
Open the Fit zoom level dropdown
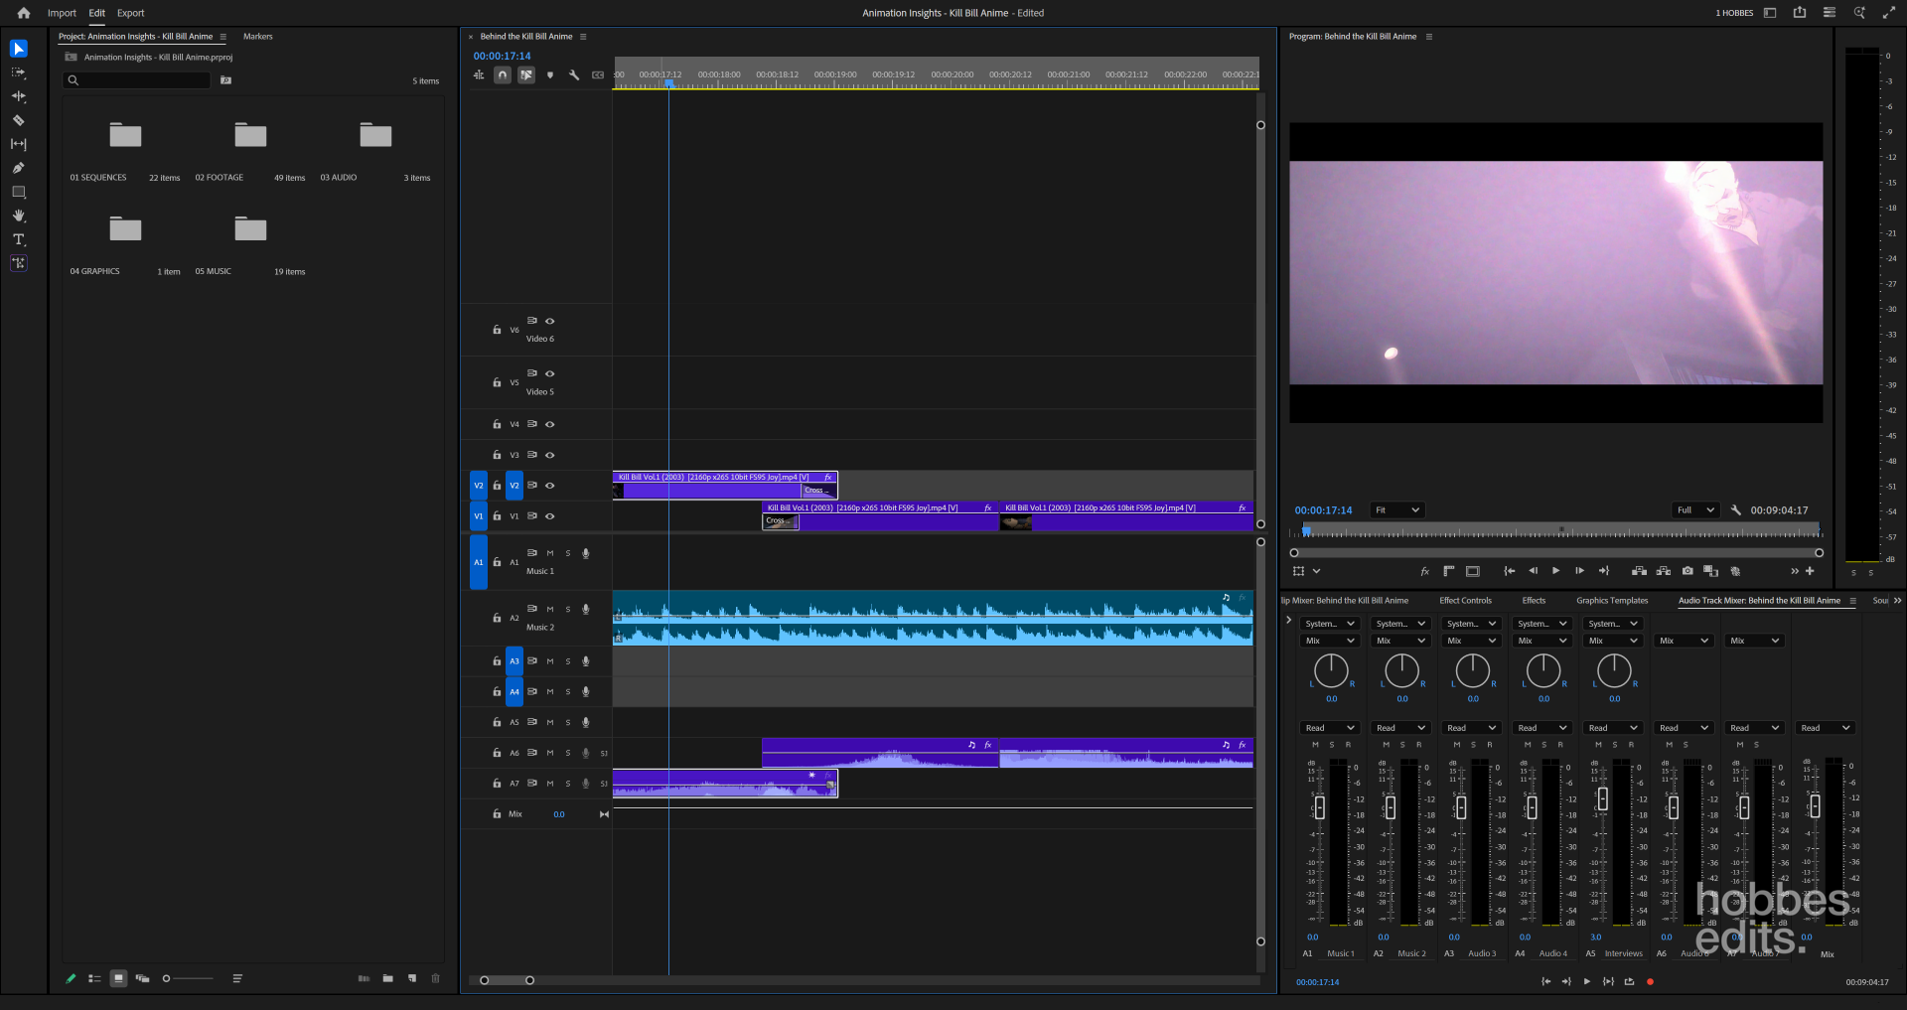(x=1396, y=509)
